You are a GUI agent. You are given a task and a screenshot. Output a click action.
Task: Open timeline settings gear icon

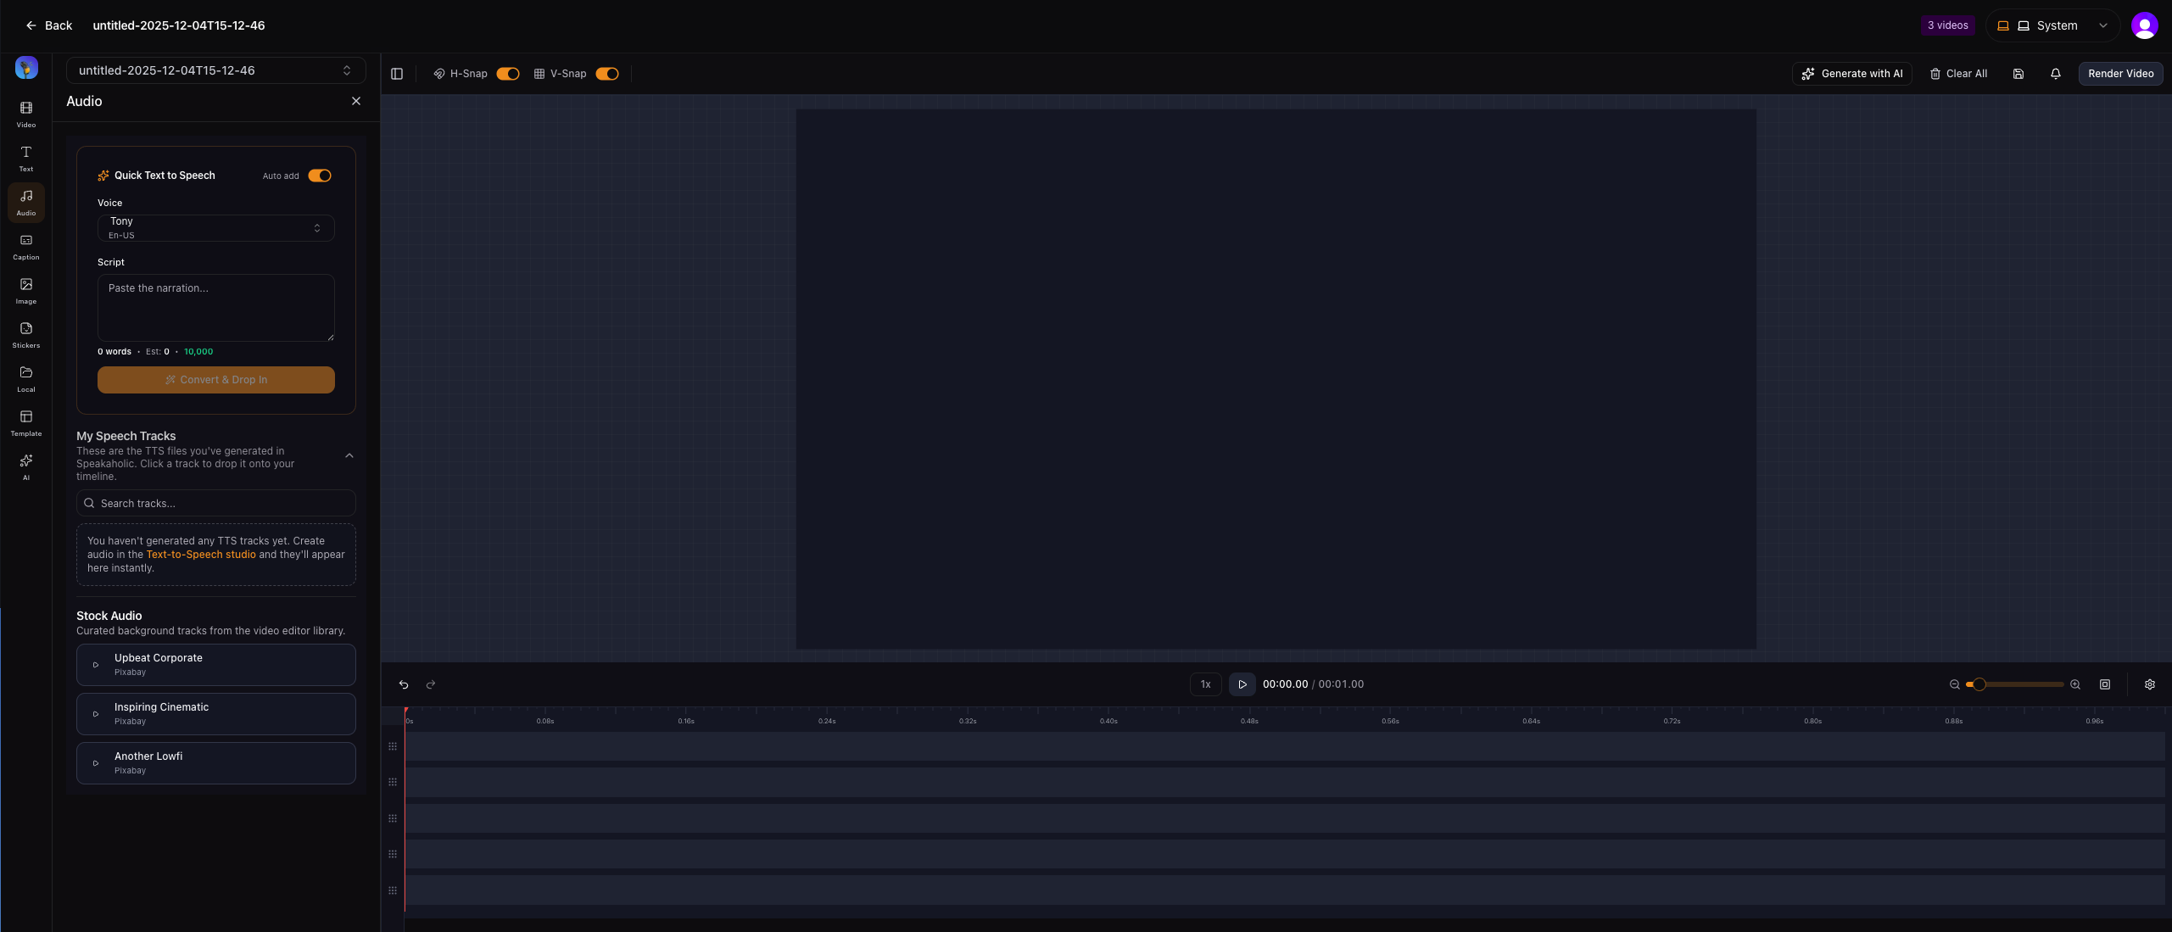click(2150, 684)
